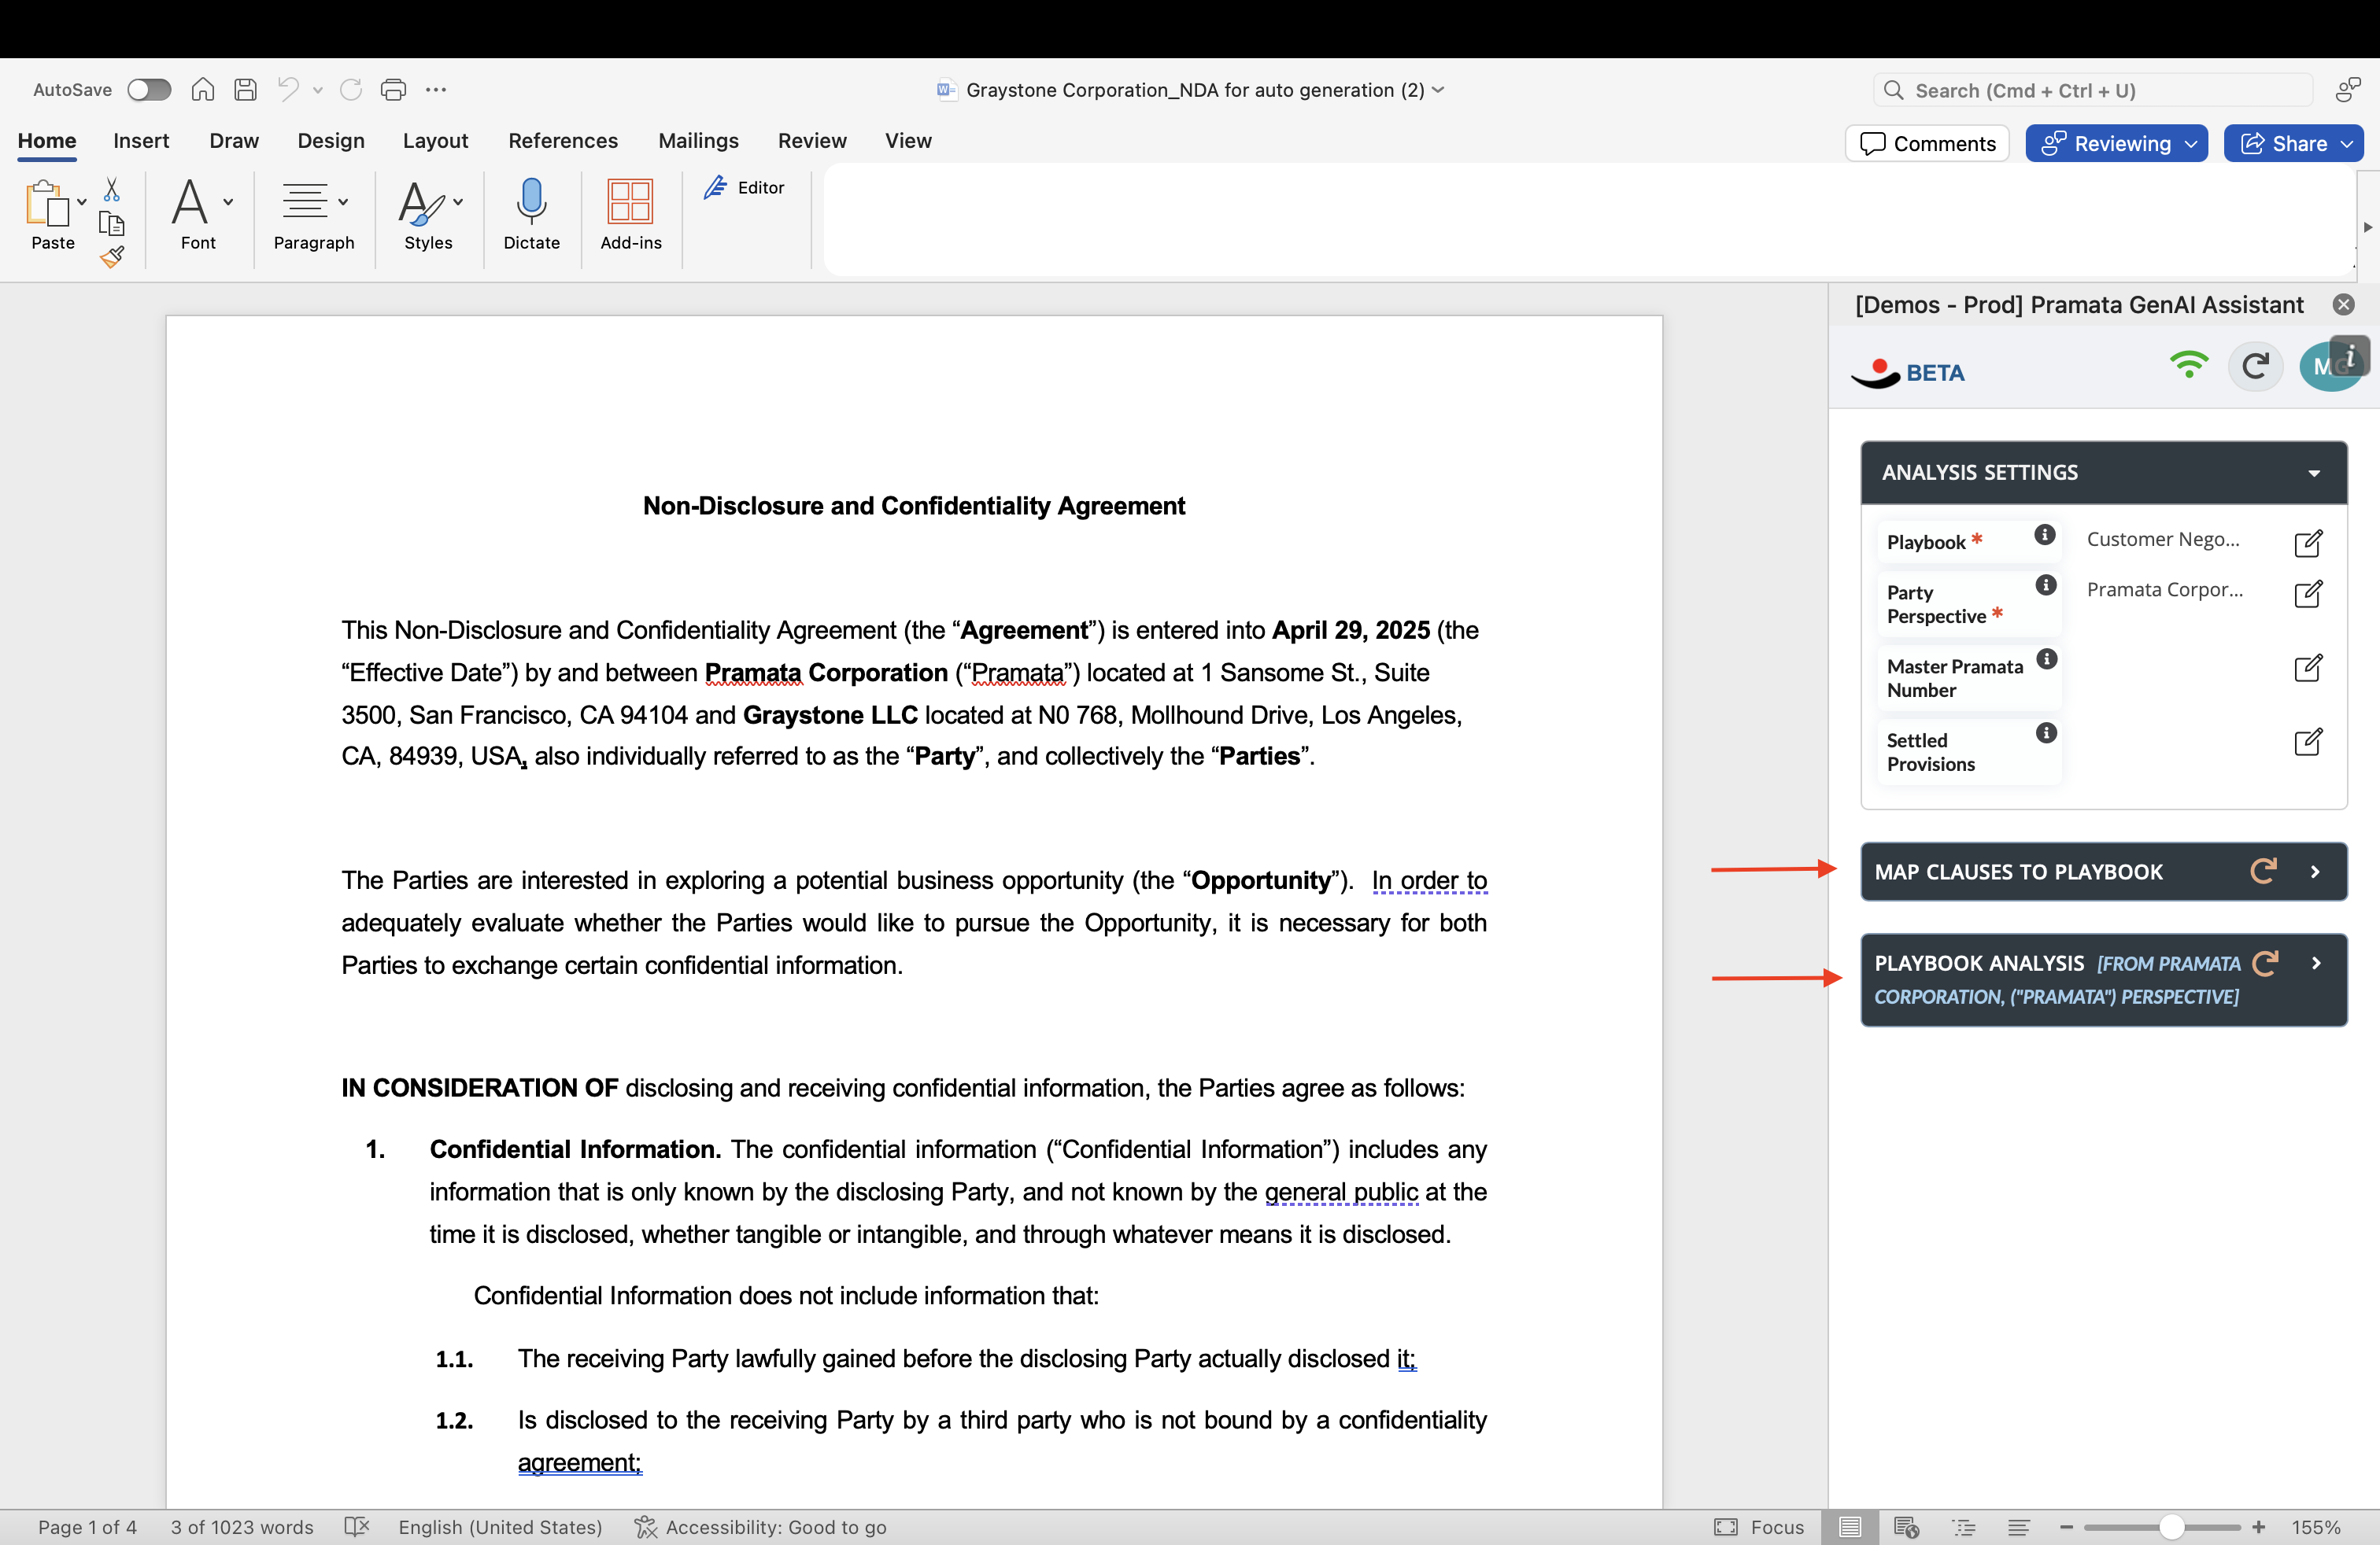Image resolution: width=2380 pixels, height=1545 pixels.
Task: Open the document title dropdown chevron
Action: [x=1438, y=90]
